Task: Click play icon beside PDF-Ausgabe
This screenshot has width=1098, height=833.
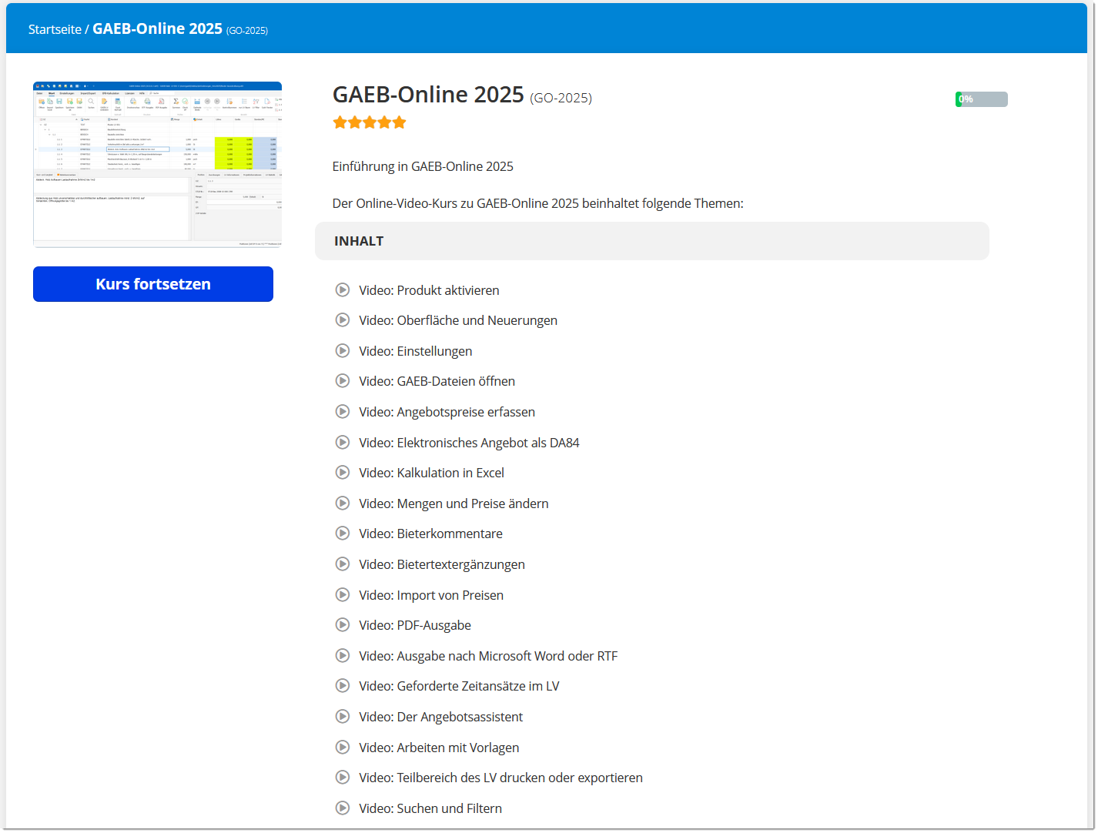Action: (x=343, y=625)
